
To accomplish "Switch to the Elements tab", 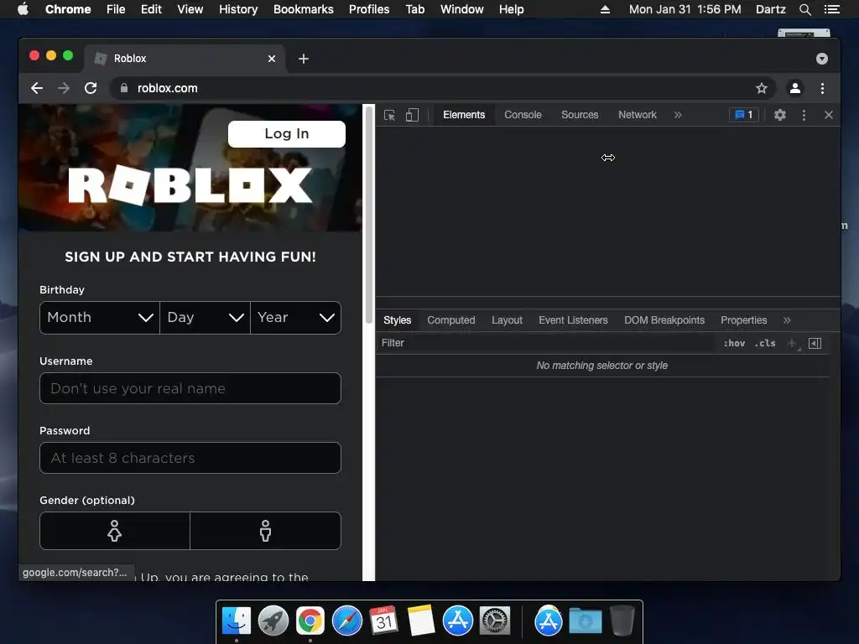I will [x=464, y=115].
